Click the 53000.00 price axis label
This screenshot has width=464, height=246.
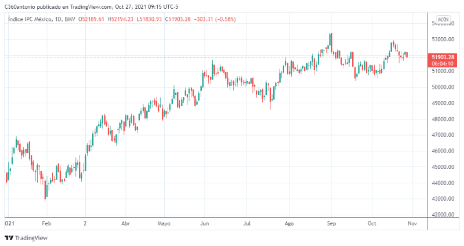pos(443,39)
